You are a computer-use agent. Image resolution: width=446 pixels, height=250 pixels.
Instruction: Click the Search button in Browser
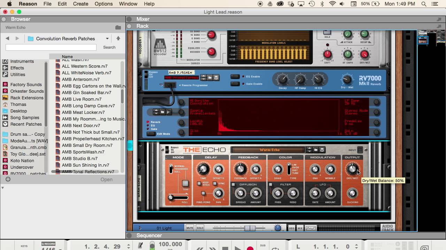pos(109,47)
